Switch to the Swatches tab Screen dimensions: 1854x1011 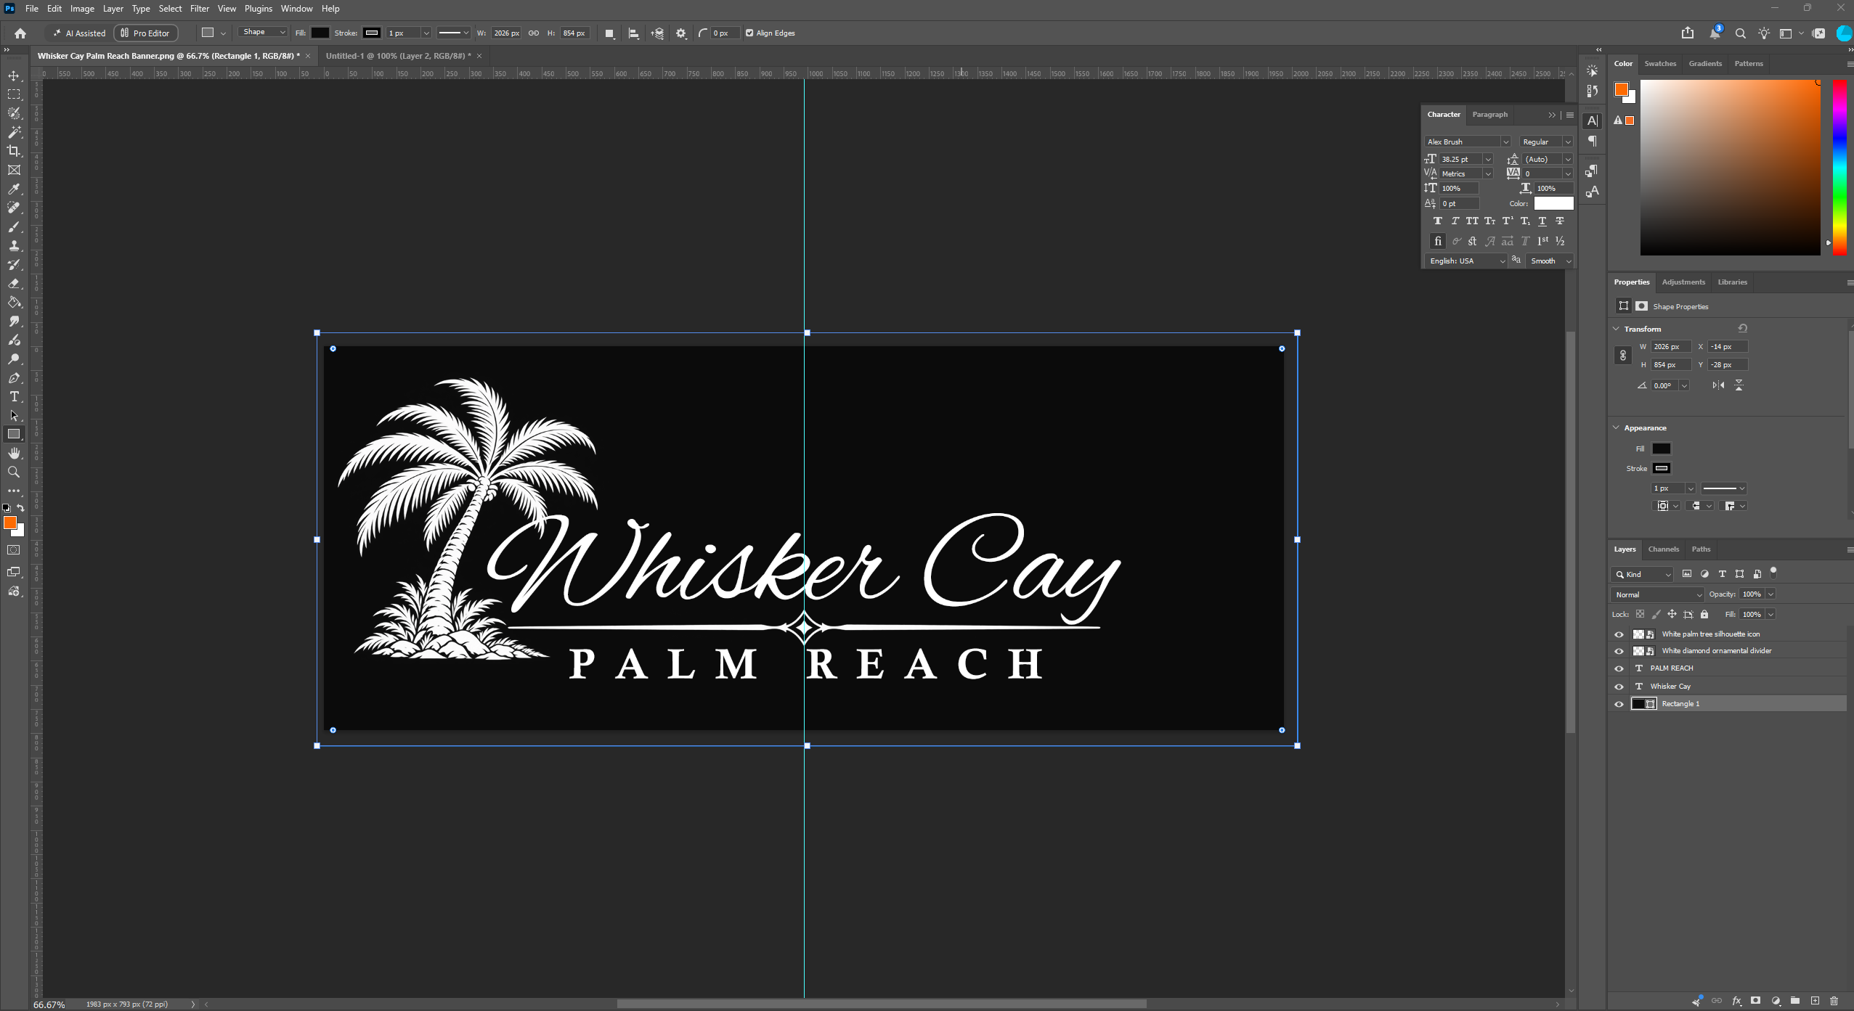[1660, 63]
